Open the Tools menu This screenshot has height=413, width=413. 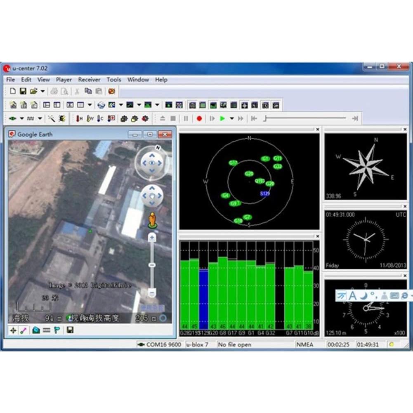click(x=114, y=80)
